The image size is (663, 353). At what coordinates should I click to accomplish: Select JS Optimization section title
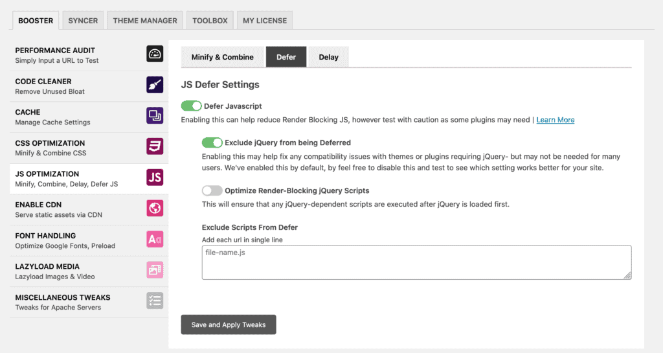coord(47,174)
